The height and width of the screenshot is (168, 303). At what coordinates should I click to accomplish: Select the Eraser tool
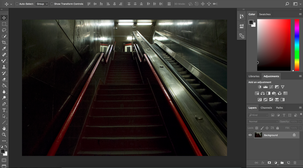coord(4,79)
